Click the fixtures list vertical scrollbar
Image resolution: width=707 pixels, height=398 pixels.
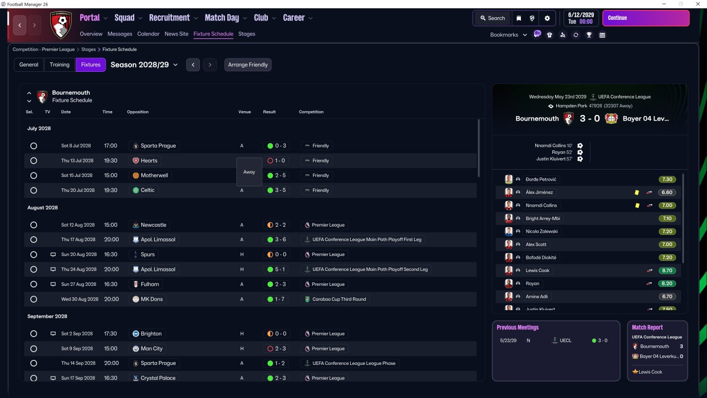479,148
